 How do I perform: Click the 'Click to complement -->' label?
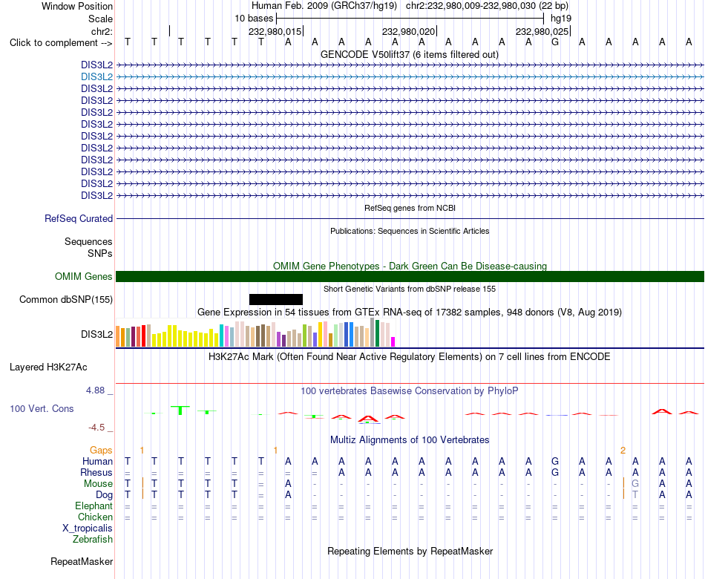[61, 43]
